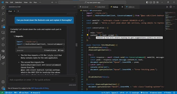Change file encoding UTF-8
The image size is (177, 94).
(x=122, y=93)
